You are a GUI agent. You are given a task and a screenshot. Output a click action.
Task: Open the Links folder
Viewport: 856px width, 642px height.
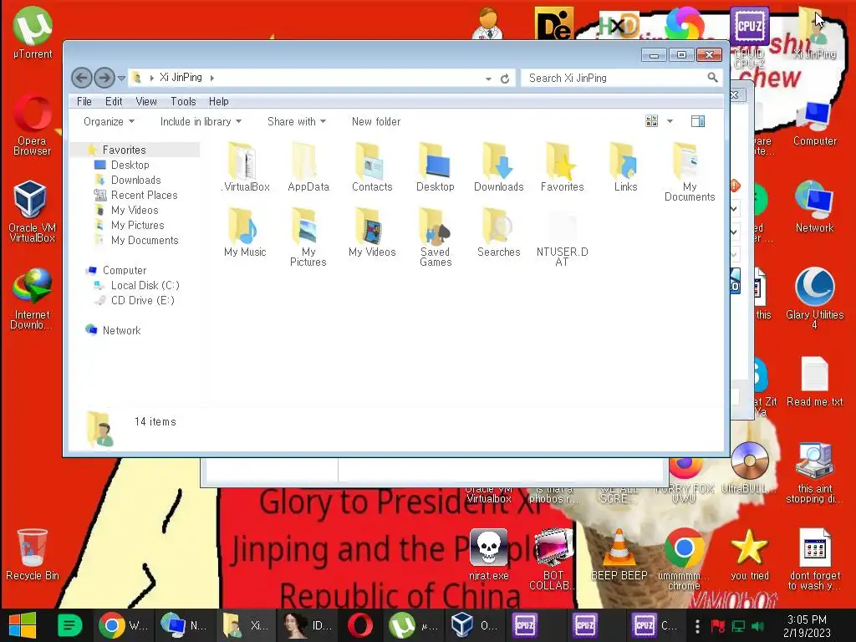click(625, 166)
